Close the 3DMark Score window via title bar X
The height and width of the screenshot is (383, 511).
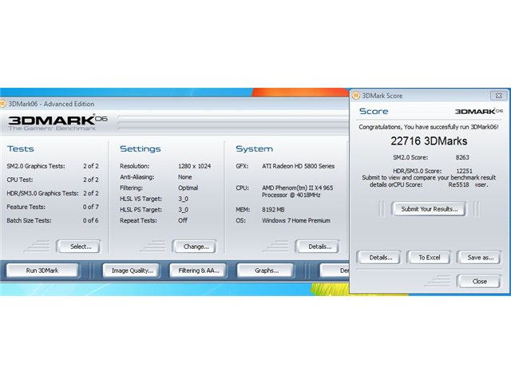pos(498,96)
